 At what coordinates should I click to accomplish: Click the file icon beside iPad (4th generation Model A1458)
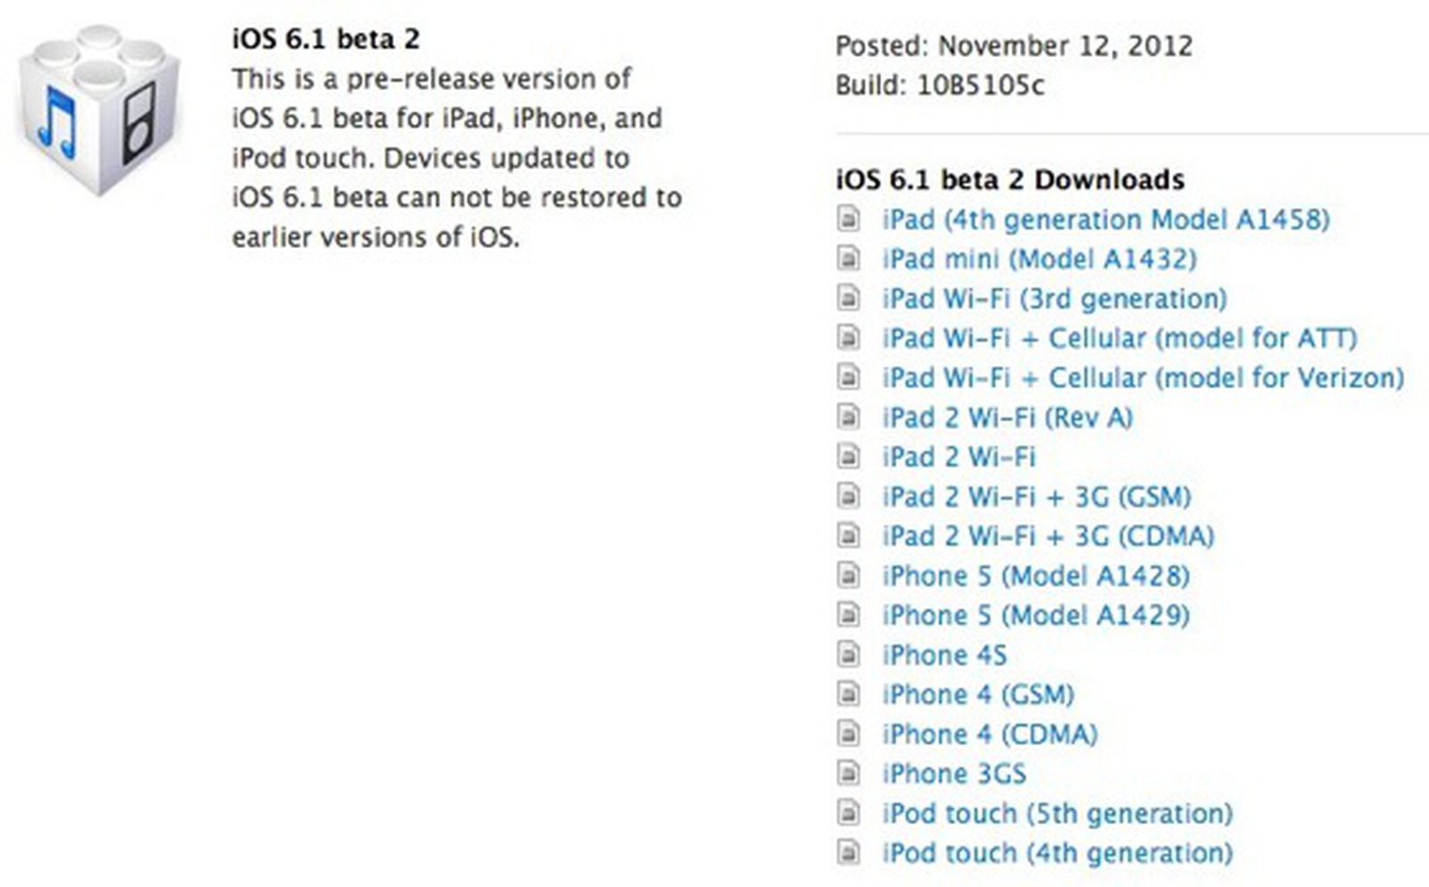(x=846, y=219)
